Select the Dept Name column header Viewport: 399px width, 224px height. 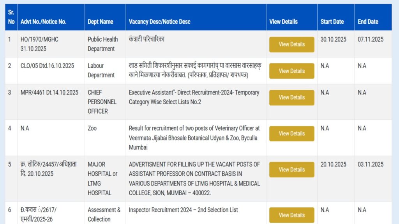(101, 22)
